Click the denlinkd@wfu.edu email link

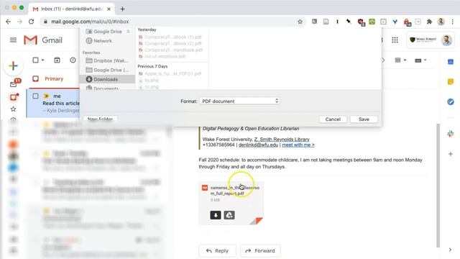[258, 145]
